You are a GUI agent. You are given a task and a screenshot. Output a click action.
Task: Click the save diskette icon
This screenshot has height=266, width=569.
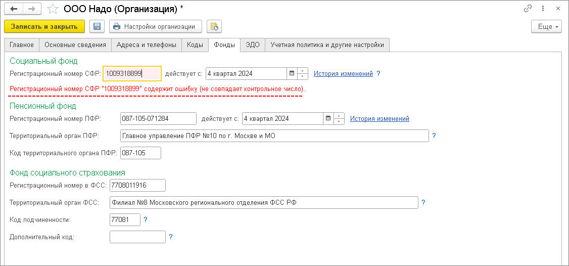point(97,26)
